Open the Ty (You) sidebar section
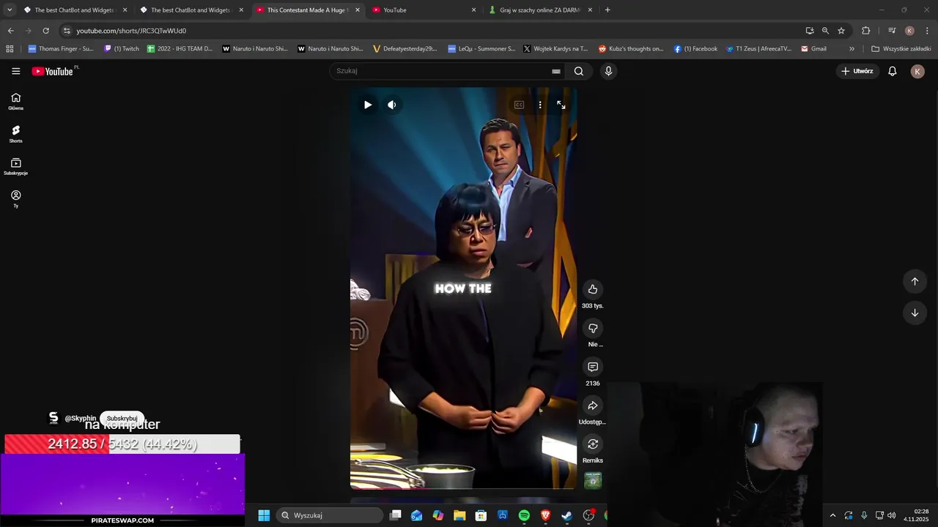Screen dimensions: 938x527 tap(16, 199)
